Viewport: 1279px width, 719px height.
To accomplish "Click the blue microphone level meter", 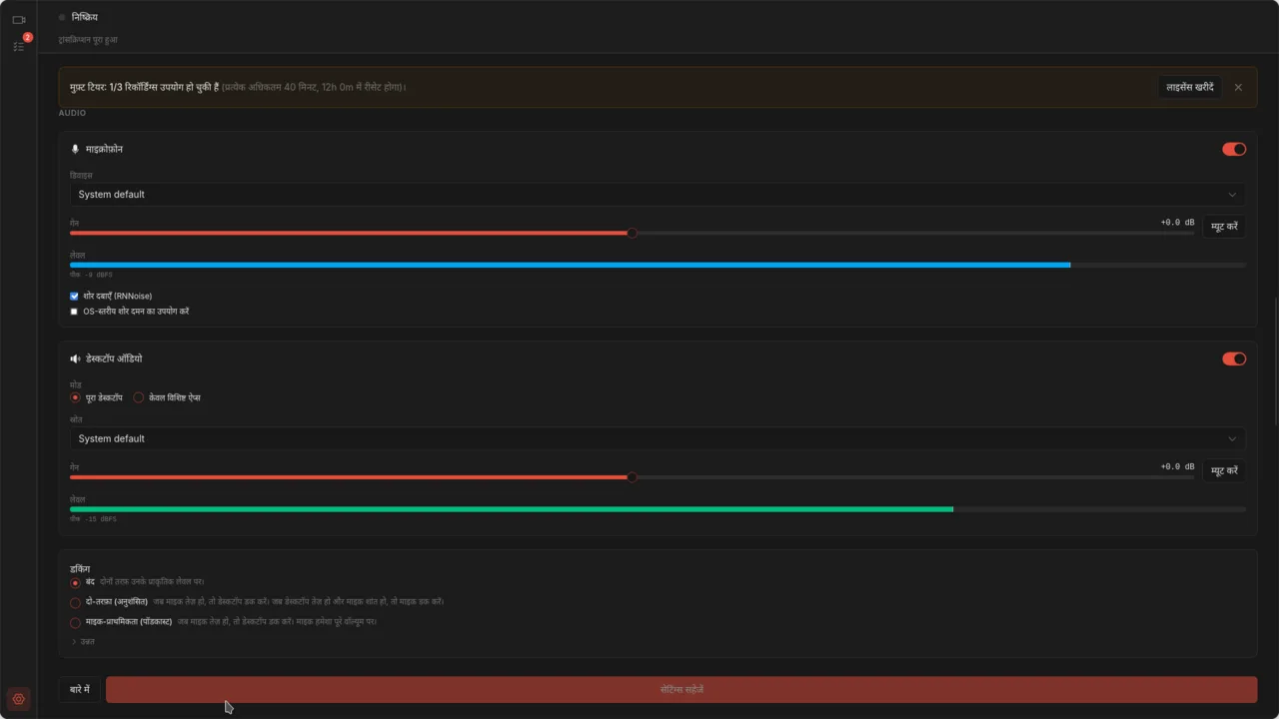I will 657,265.
